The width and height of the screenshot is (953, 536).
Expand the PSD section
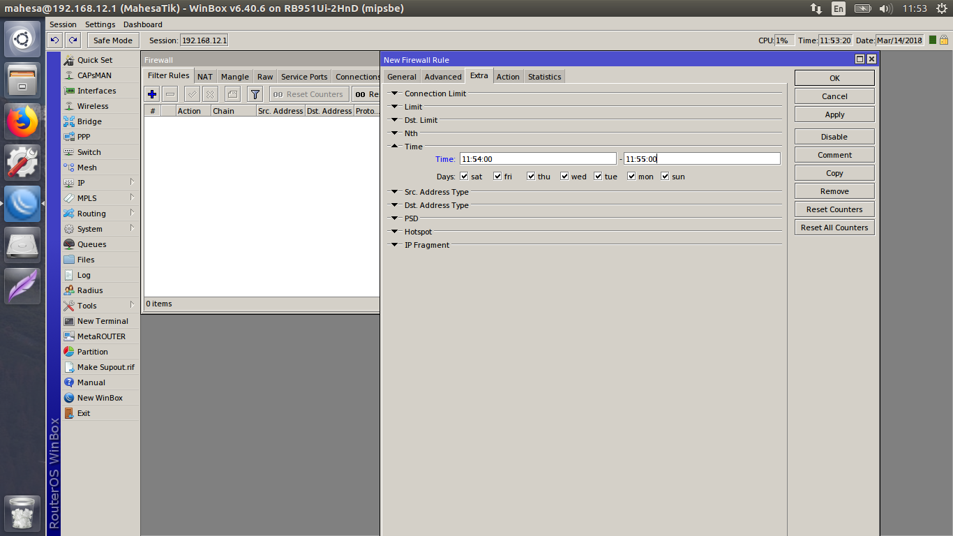(x=394, y=218)
